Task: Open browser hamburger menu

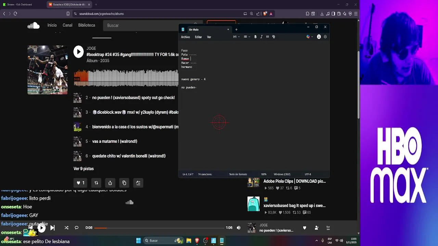Action: 356,14
